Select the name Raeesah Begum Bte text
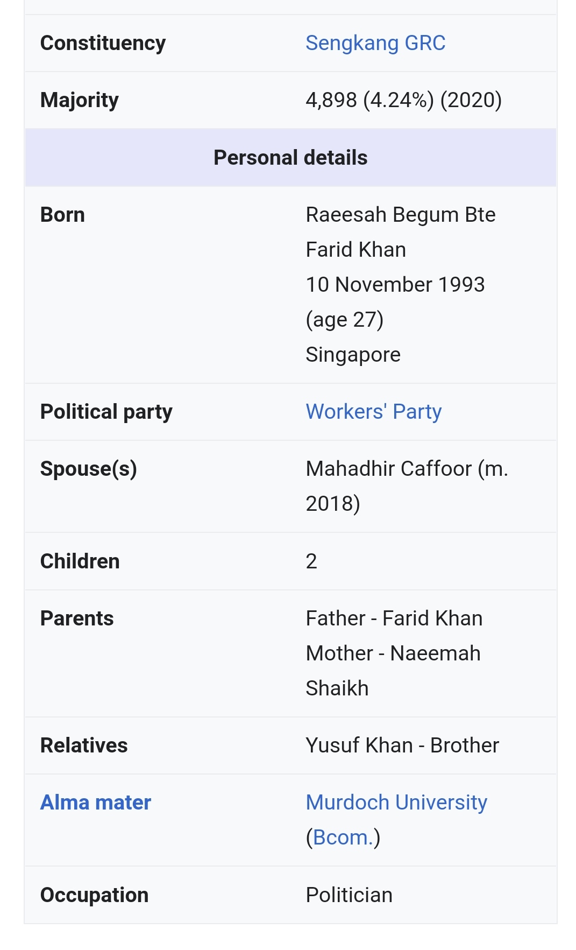 click(x=401, y=215)
